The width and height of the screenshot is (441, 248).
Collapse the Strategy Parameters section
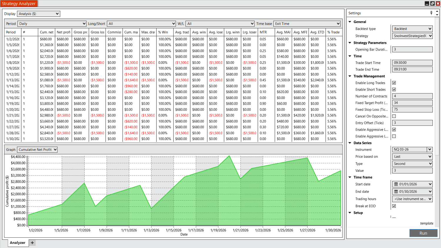tap(350, 43)
